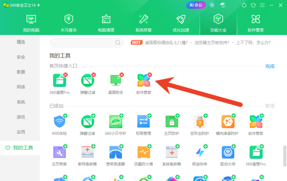This screenshot has width=287, height=181.
Task: Click the hexagon icon beside the shirt icon
Action: click(244, 5)
